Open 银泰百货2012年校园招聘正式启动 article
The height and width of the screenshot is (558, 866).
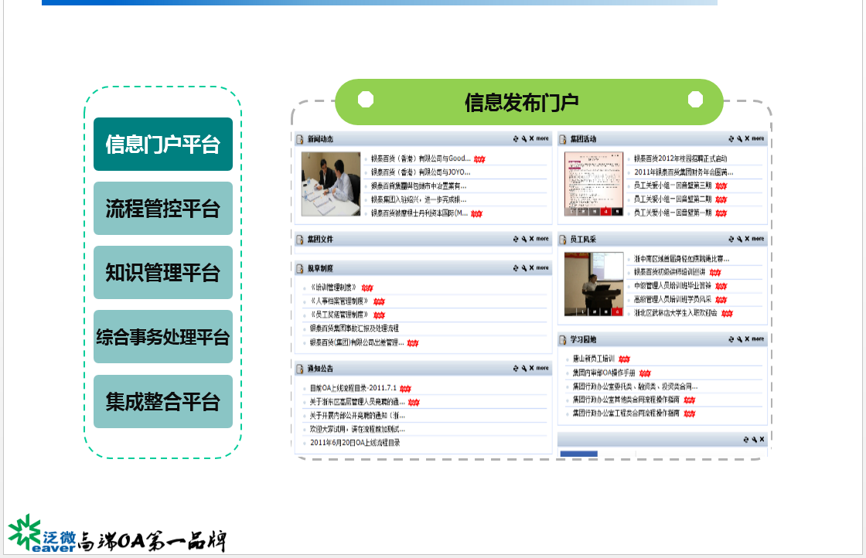coord(680,158)
